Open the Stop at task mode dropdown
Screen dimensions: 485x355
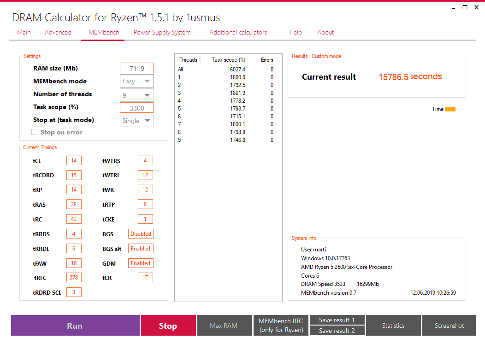coord(137,121)
